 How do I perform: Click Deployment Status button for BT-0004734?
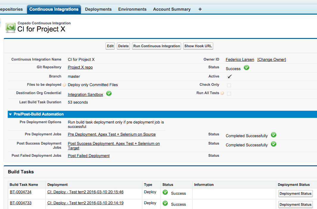click(x=295, y=194)
